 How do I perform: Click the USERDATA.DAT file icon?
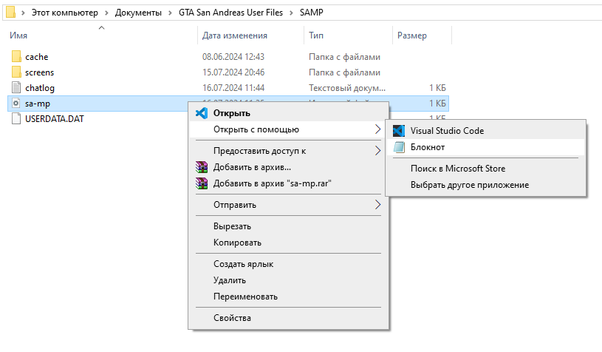coord(17,119)
